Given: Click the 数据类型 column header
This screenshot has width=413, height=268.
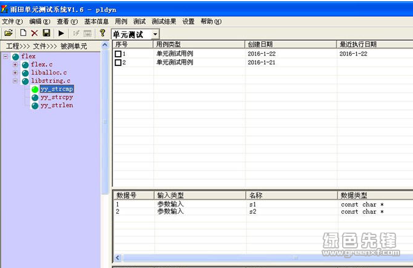Looking at the screenshot, I should 354,195.
